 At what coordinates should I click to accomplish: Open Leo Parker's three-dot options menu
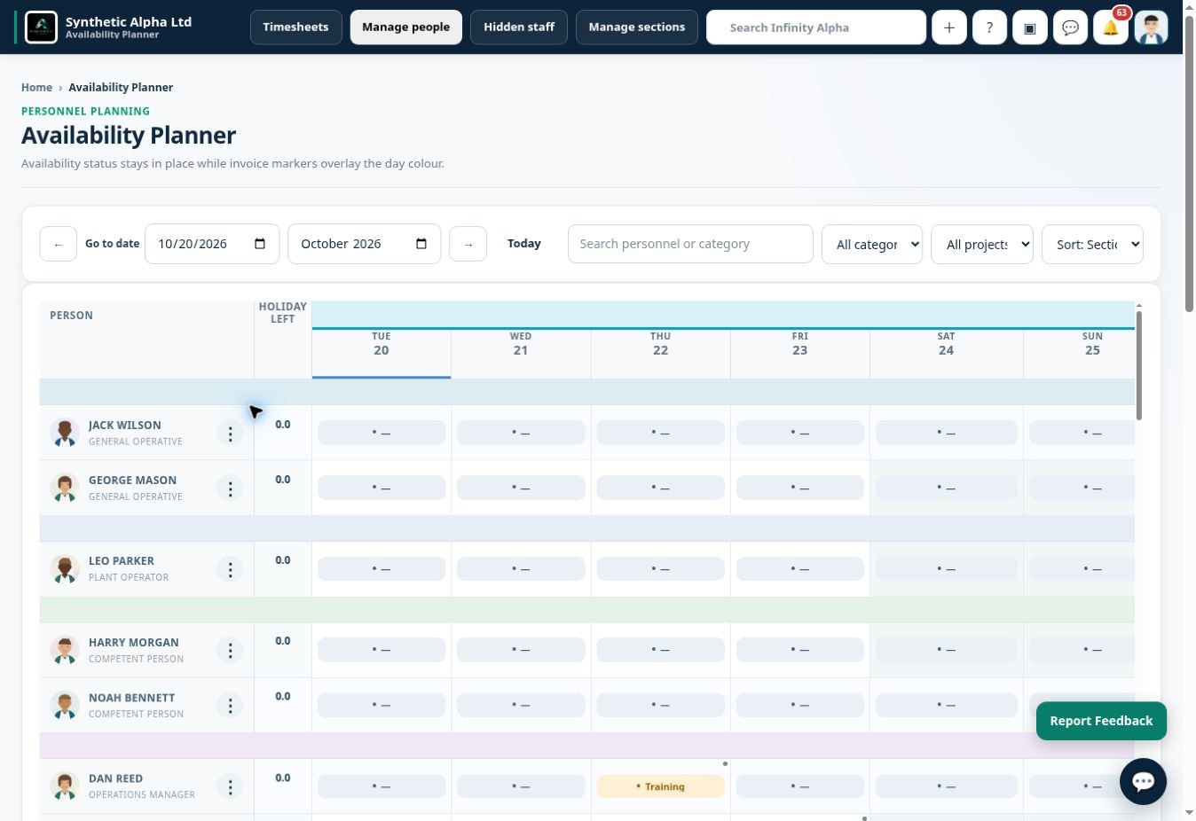230,569
